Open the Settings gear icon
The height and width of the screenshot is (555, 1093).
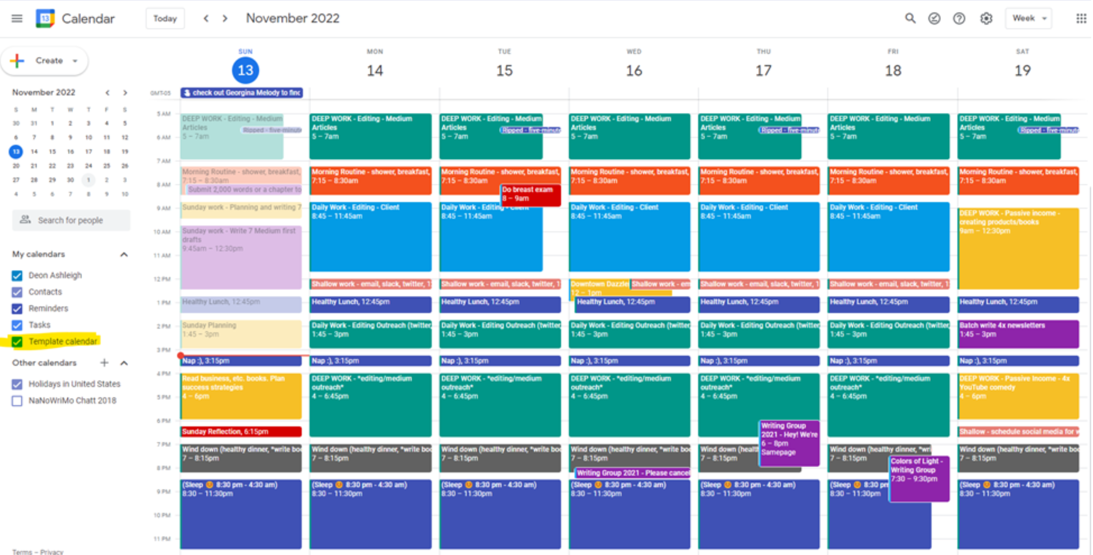986,19
